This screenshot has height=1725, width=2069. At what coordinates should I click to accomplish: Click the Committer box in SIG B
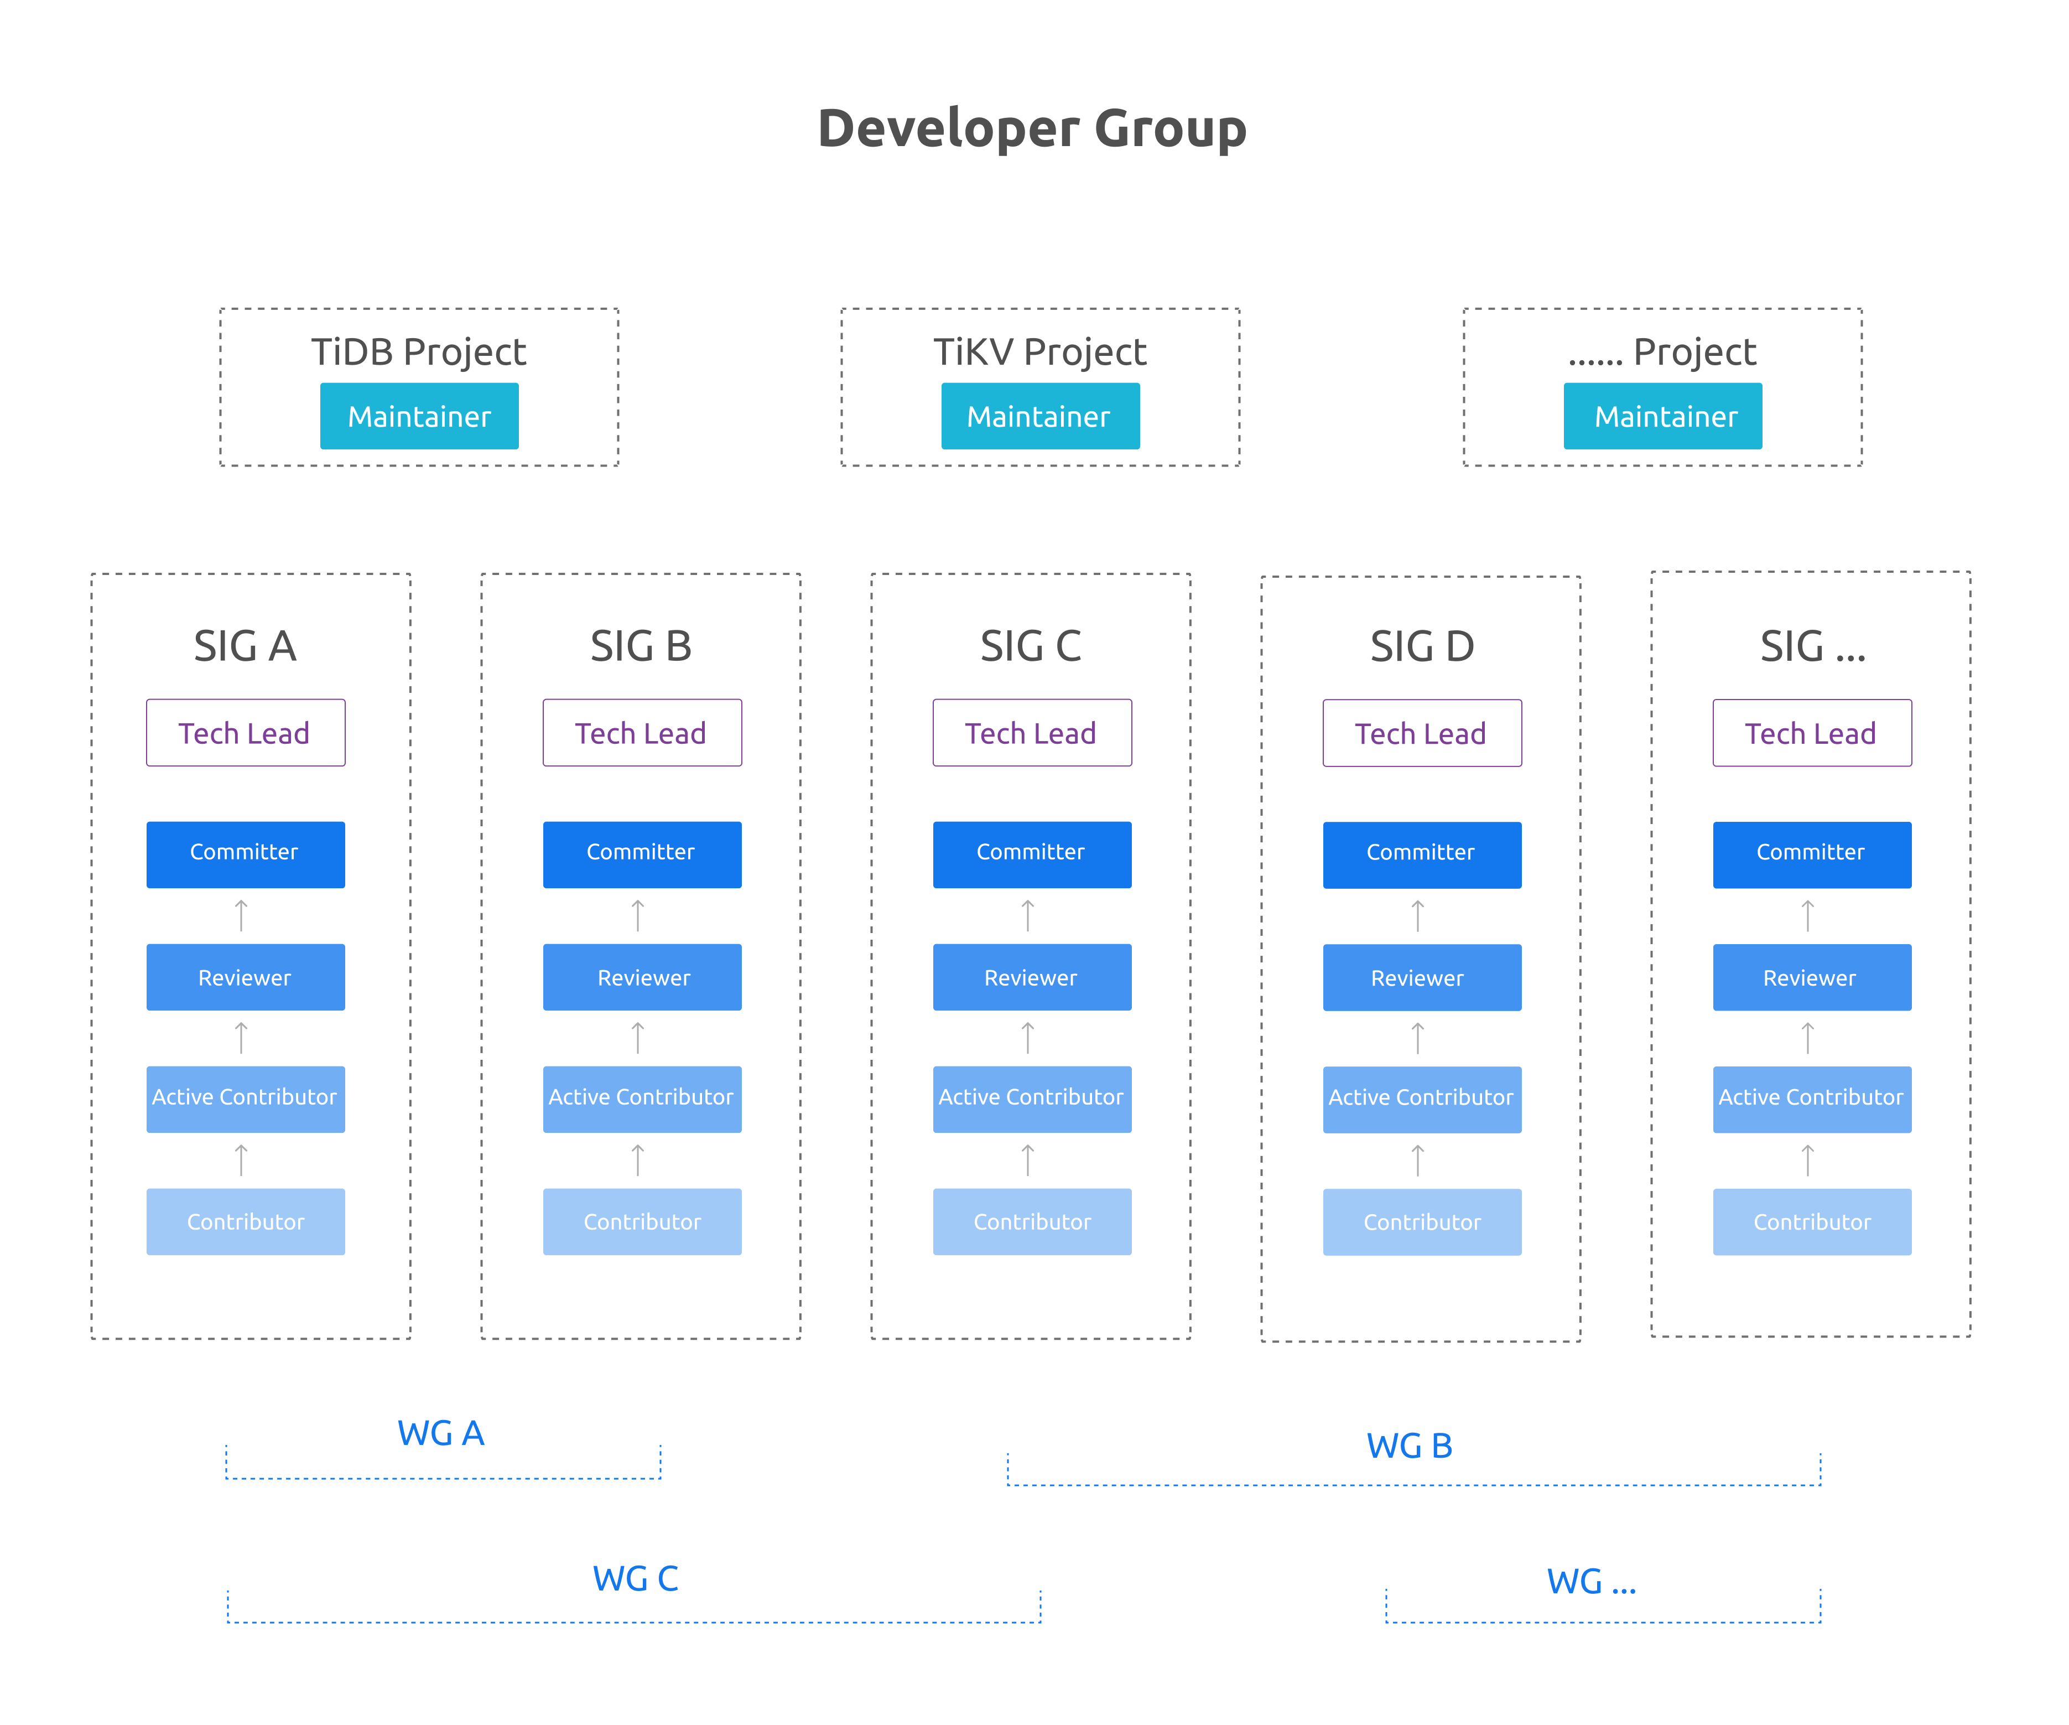[641, 853]
